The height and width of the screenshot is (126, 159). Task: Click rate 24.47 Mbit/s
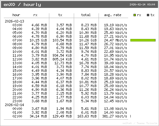point(115,40)
